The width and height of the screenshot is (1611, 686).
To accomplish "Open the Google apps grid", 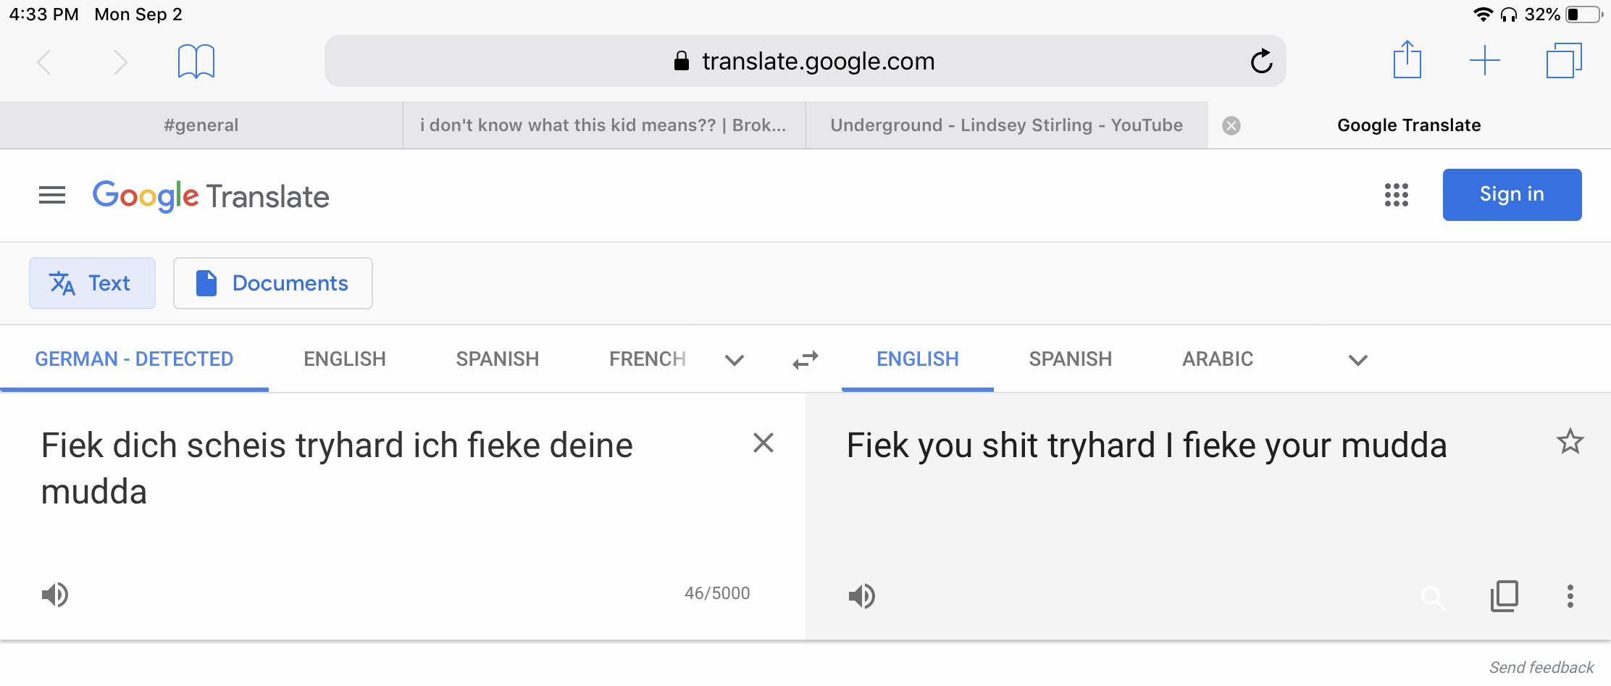I will pyautogui.click(x=1396, y=195).
